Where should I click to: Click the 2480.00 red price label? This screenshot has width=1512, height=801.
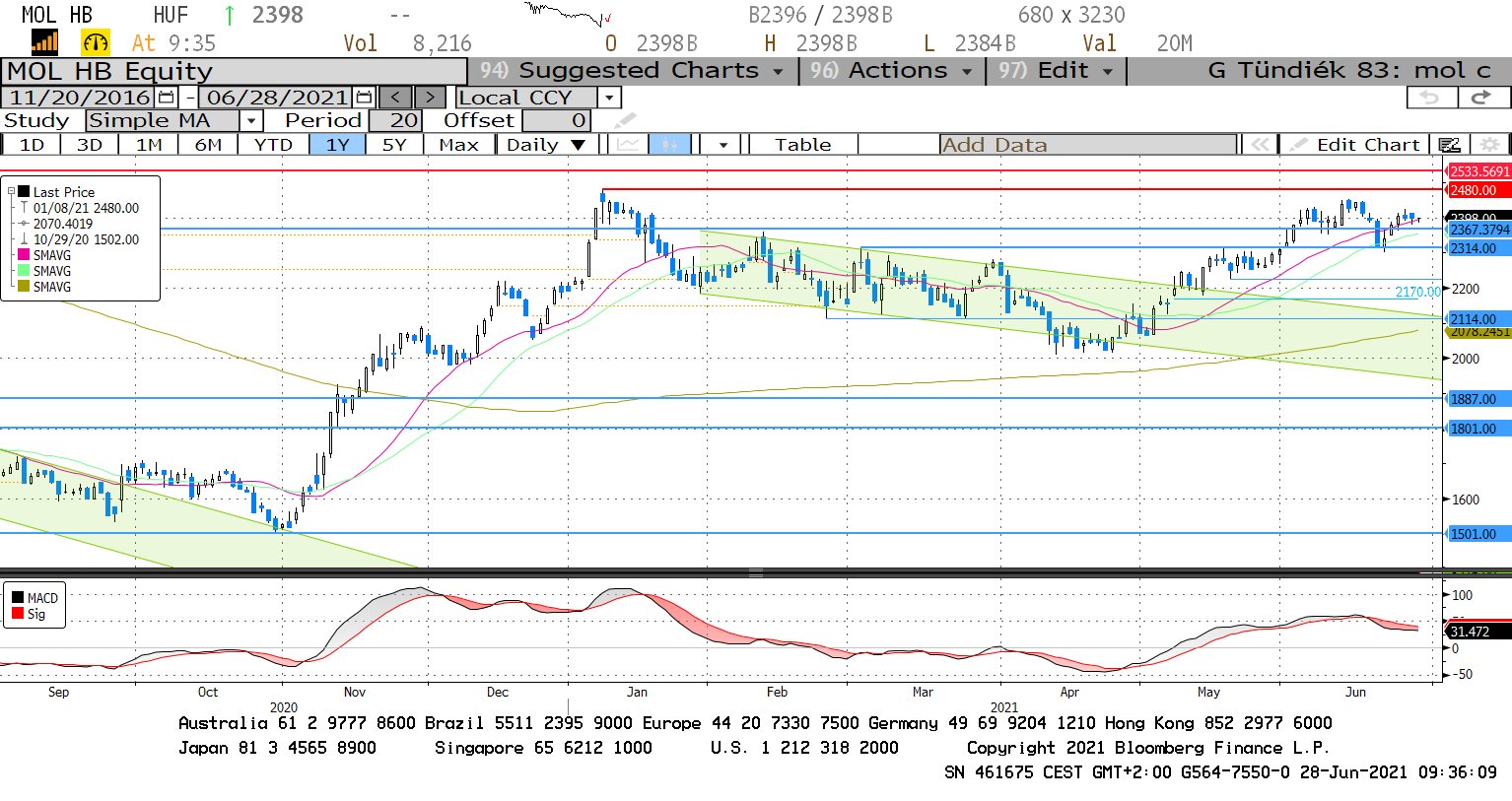[x=1479, y=190]
